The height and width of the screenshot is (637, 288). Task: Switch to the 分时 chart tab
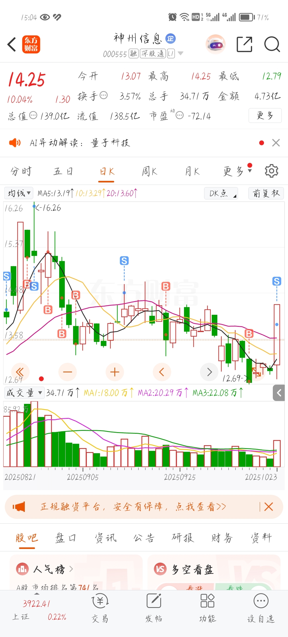21,171
